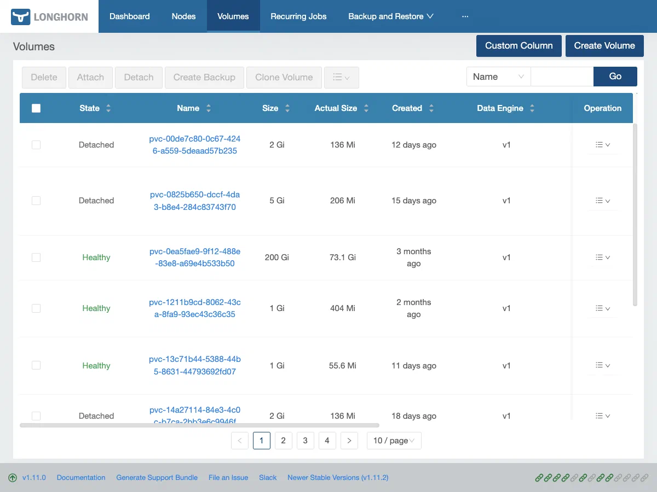Image resolution: width=657 pixels, height=492 pixels.
Task: Go to page 2
Action: (x=284, y=441)
